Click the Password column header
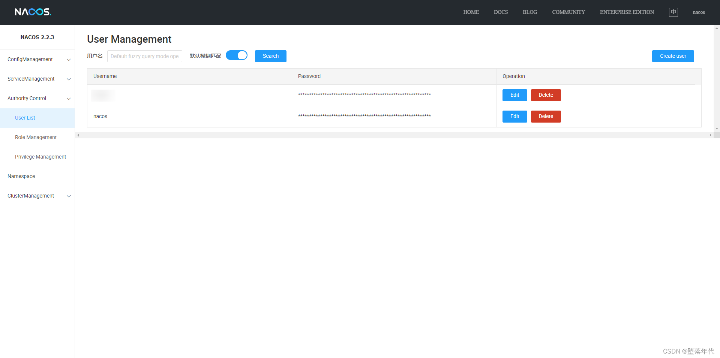The width and height of the screenshot is (720, 358). [394, 76]
